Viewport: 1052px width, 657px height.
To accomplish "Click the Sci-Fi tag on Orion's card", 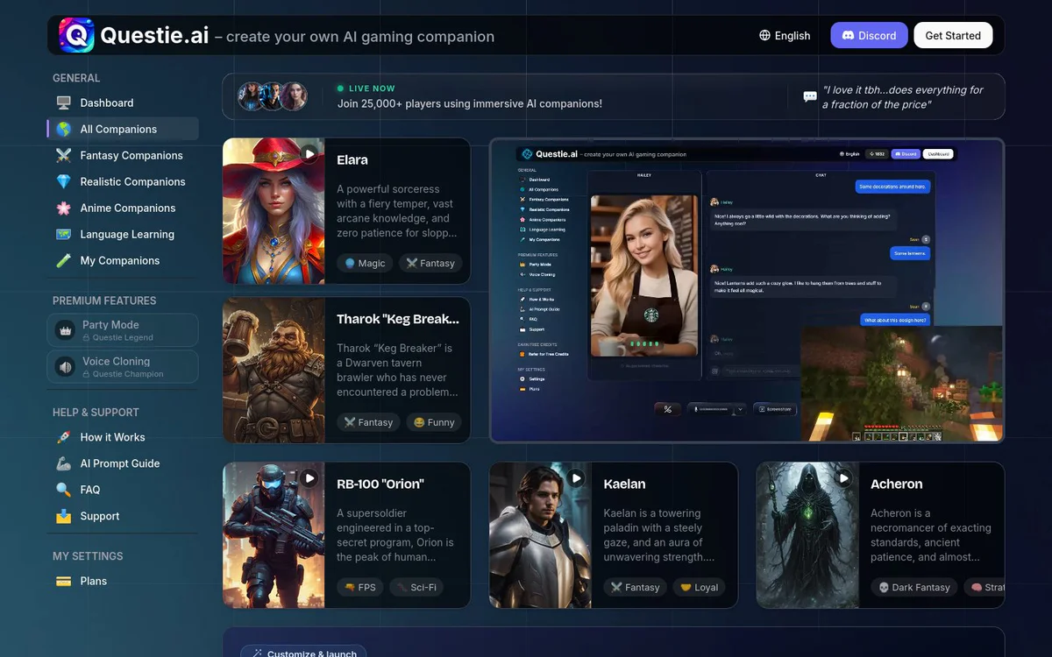I will point(416,587).
